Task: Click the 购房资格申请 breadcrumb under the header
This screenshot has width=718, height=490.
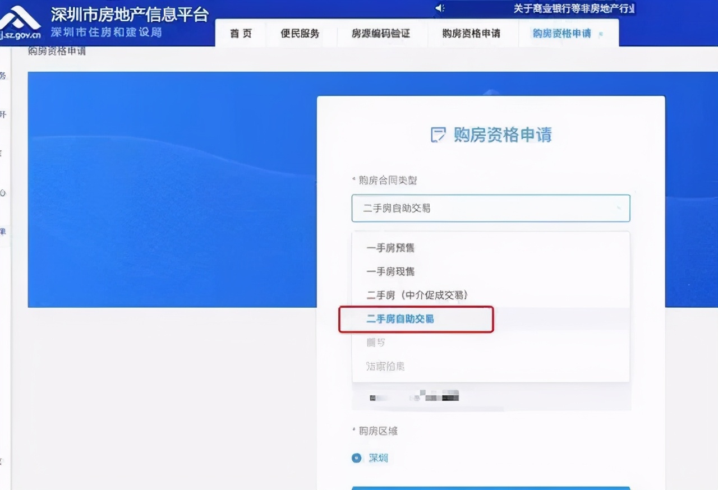Action: 57,52
